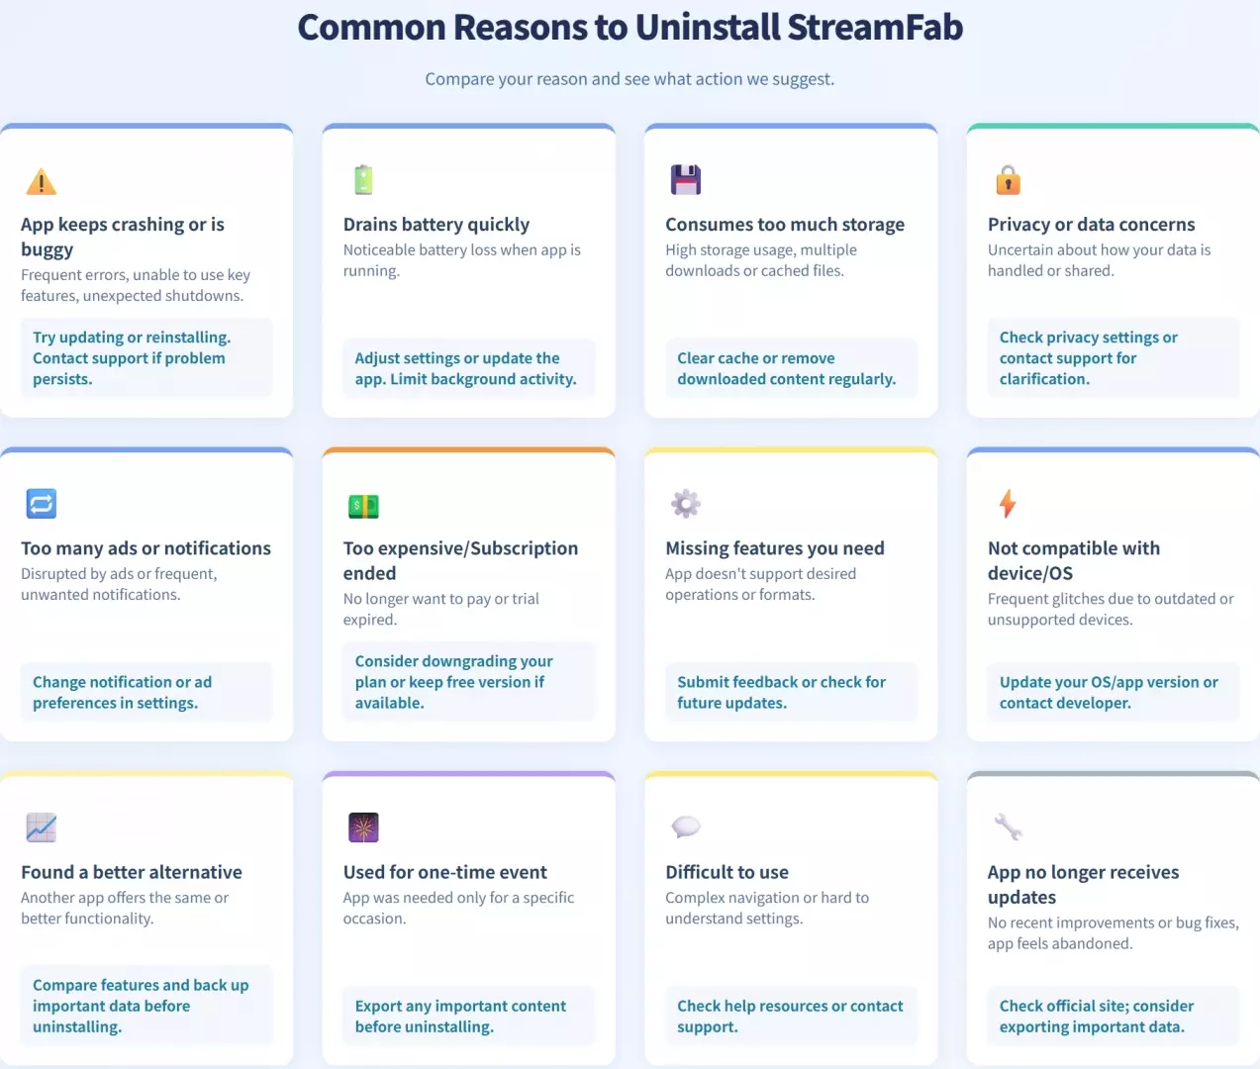Click the 'Frequent errors, unable to use key features' description
Viewport: 1260px width, 1069px height.
point(136,285)
